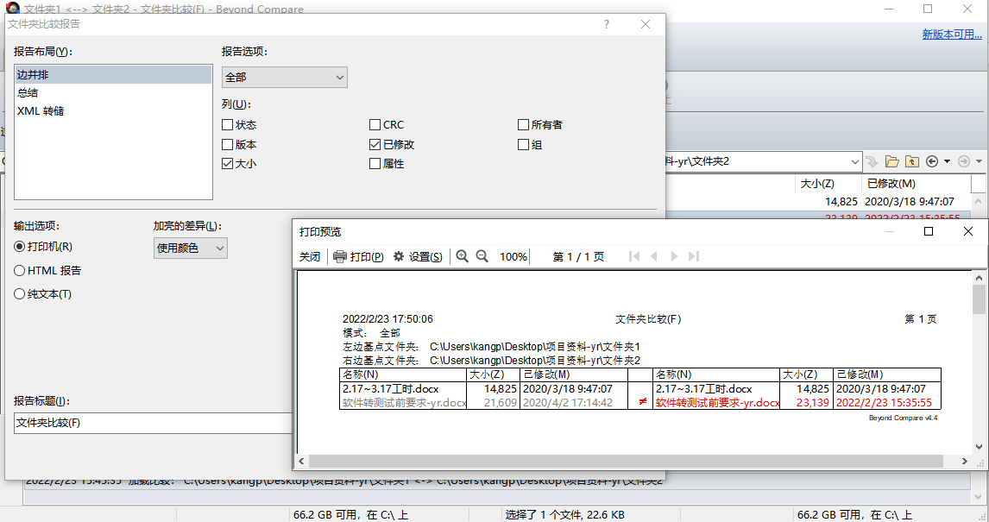Click the 已修改(M) column header in main window

tap(891, 184)
